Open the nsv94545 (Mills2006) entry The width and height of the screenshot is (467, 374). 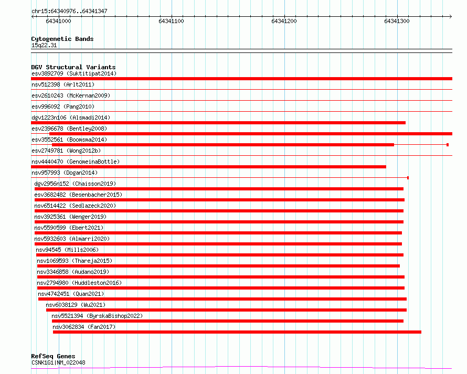point(67,250)
